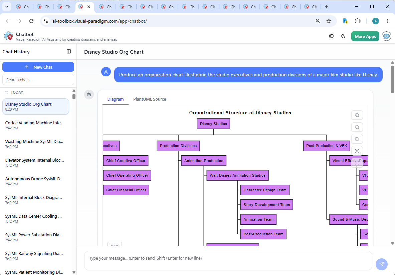
Task: Open the browser extensions puzzle menu
Action: pos(358,21)
